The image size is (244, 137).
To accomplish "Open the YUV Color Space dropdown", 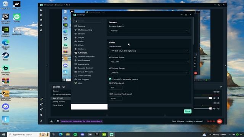I will (x=149, y=62).
